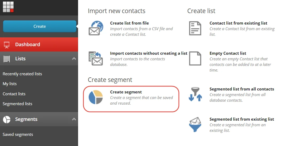Choose Import contacts without creating a list
Viewport: 285px width, 146px height.
coord(149,53)
